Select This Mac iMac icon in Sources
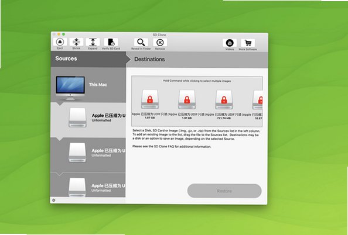 [x=70, y=88]
